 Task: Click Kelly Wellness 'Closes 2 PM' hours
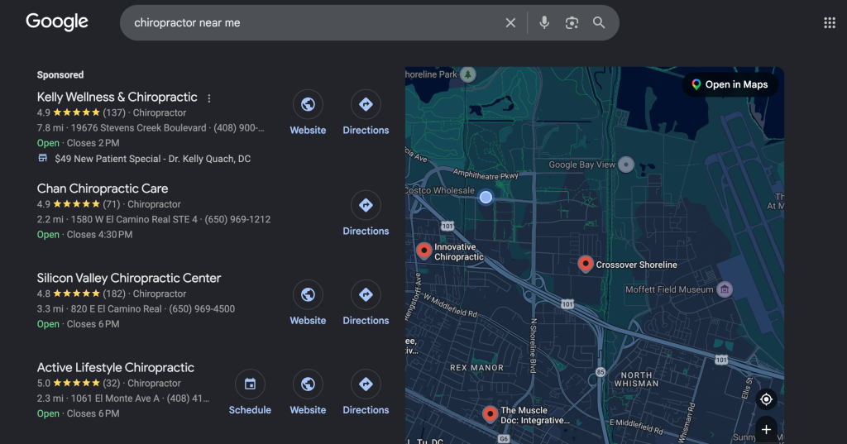point(93,143)
